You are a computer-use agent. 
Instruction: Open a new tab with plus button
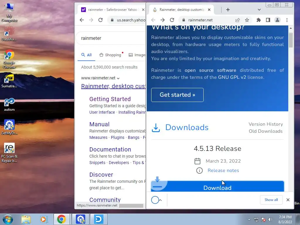228,10
